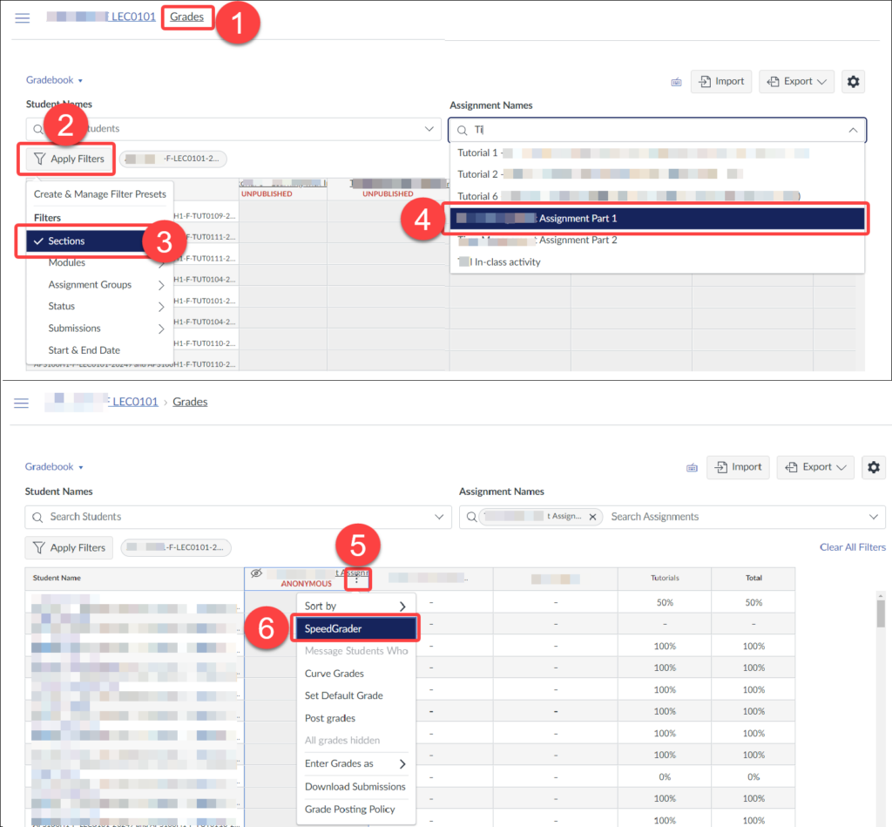Pick Tutorial 2 from the assignment list
Viewport: 892px width, 827px height.
[657, 174]
